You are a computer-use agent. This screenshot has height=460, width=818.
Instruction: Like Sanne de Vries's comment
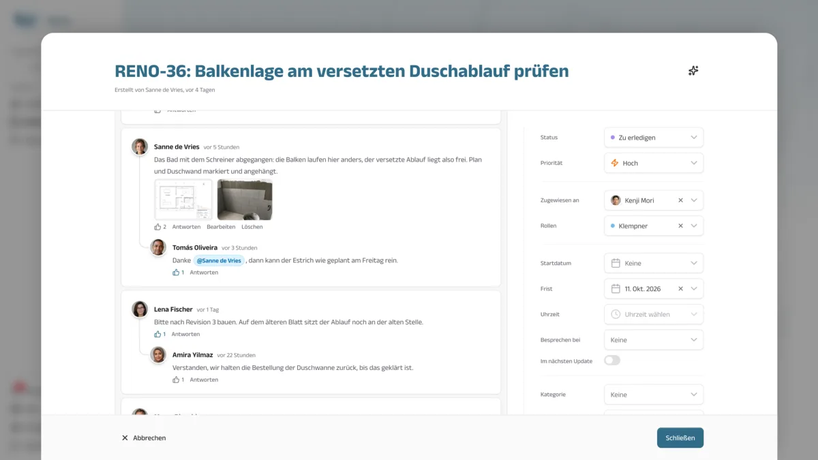(158, 227)
